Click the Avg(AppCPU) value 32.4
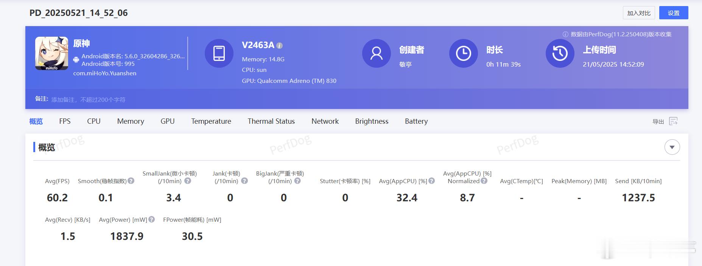The width and height of the screenshot is (702, 266). (407, 198)
